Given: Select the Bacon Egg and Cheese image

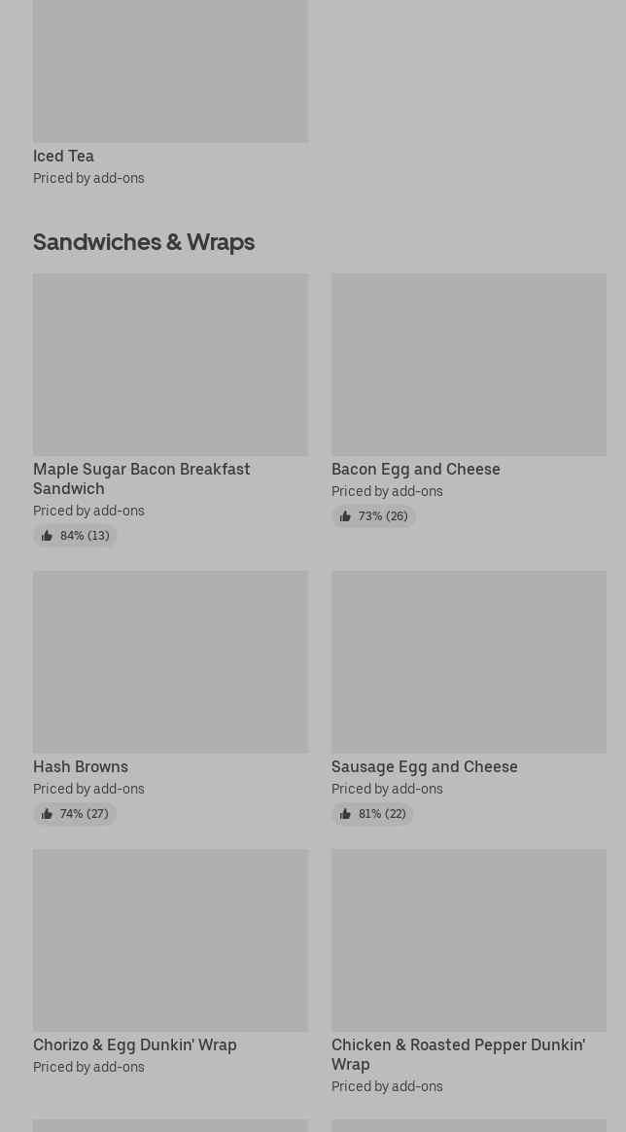Looking at the screenshot, I should point(469,364).
